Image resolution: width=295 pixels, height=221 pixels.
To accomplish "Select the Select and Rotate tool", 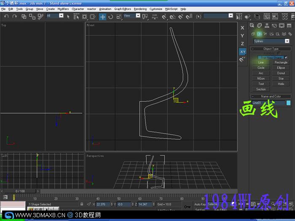I will click(x=110, y=17).
